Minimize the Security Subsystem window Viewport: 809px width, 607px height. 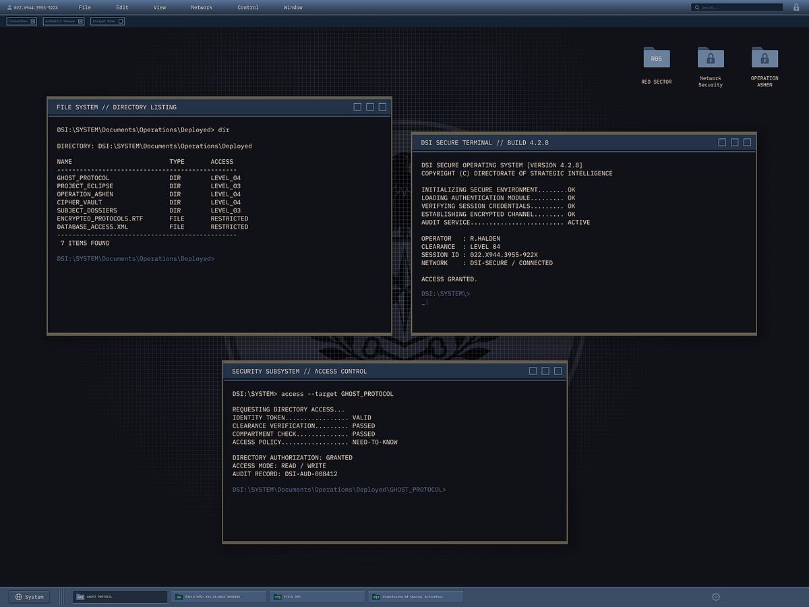coord(533,371)
